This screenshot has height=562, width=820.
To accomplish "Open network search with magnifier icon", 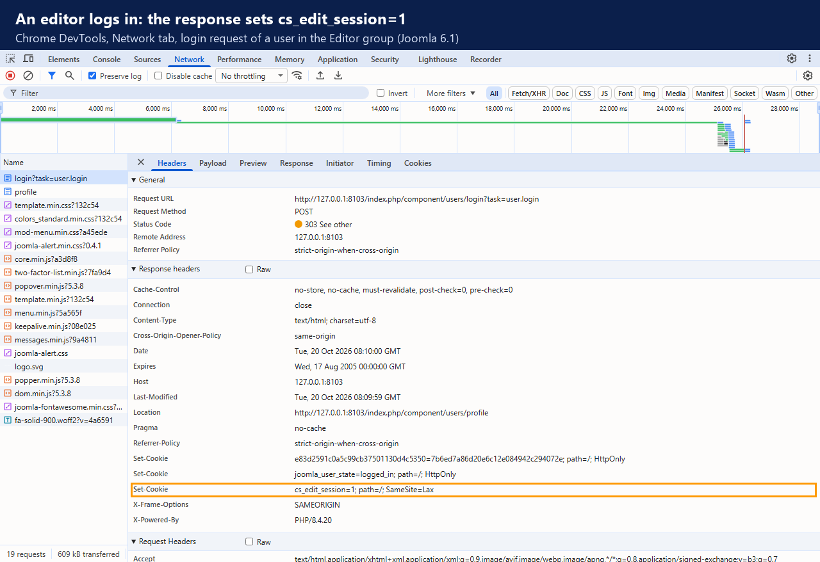I will click(69, 76).
